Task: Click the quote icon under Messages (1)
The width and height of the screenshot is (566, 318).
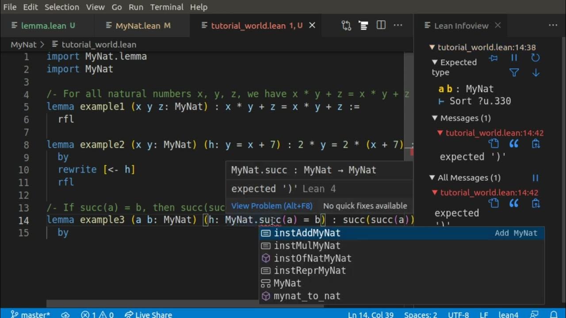Action: tap(514, 144)
